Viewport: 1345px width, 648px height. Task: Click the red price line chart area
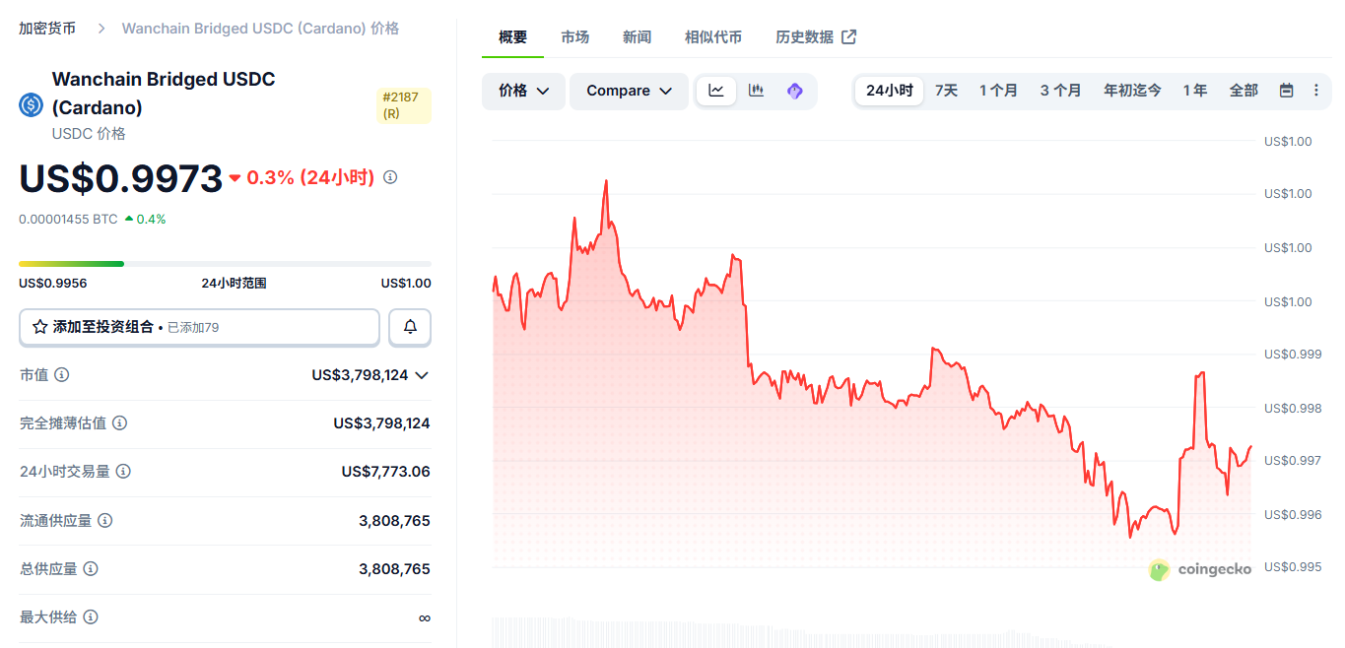(x=872, y=359)
